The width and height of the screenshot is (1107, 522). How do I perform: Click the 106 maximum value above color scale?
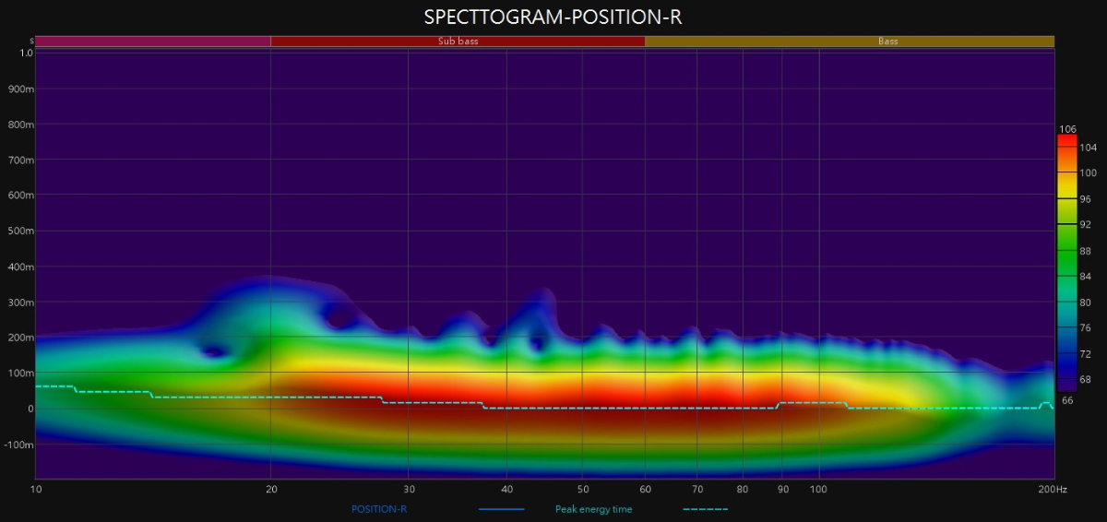(1068, 129)
